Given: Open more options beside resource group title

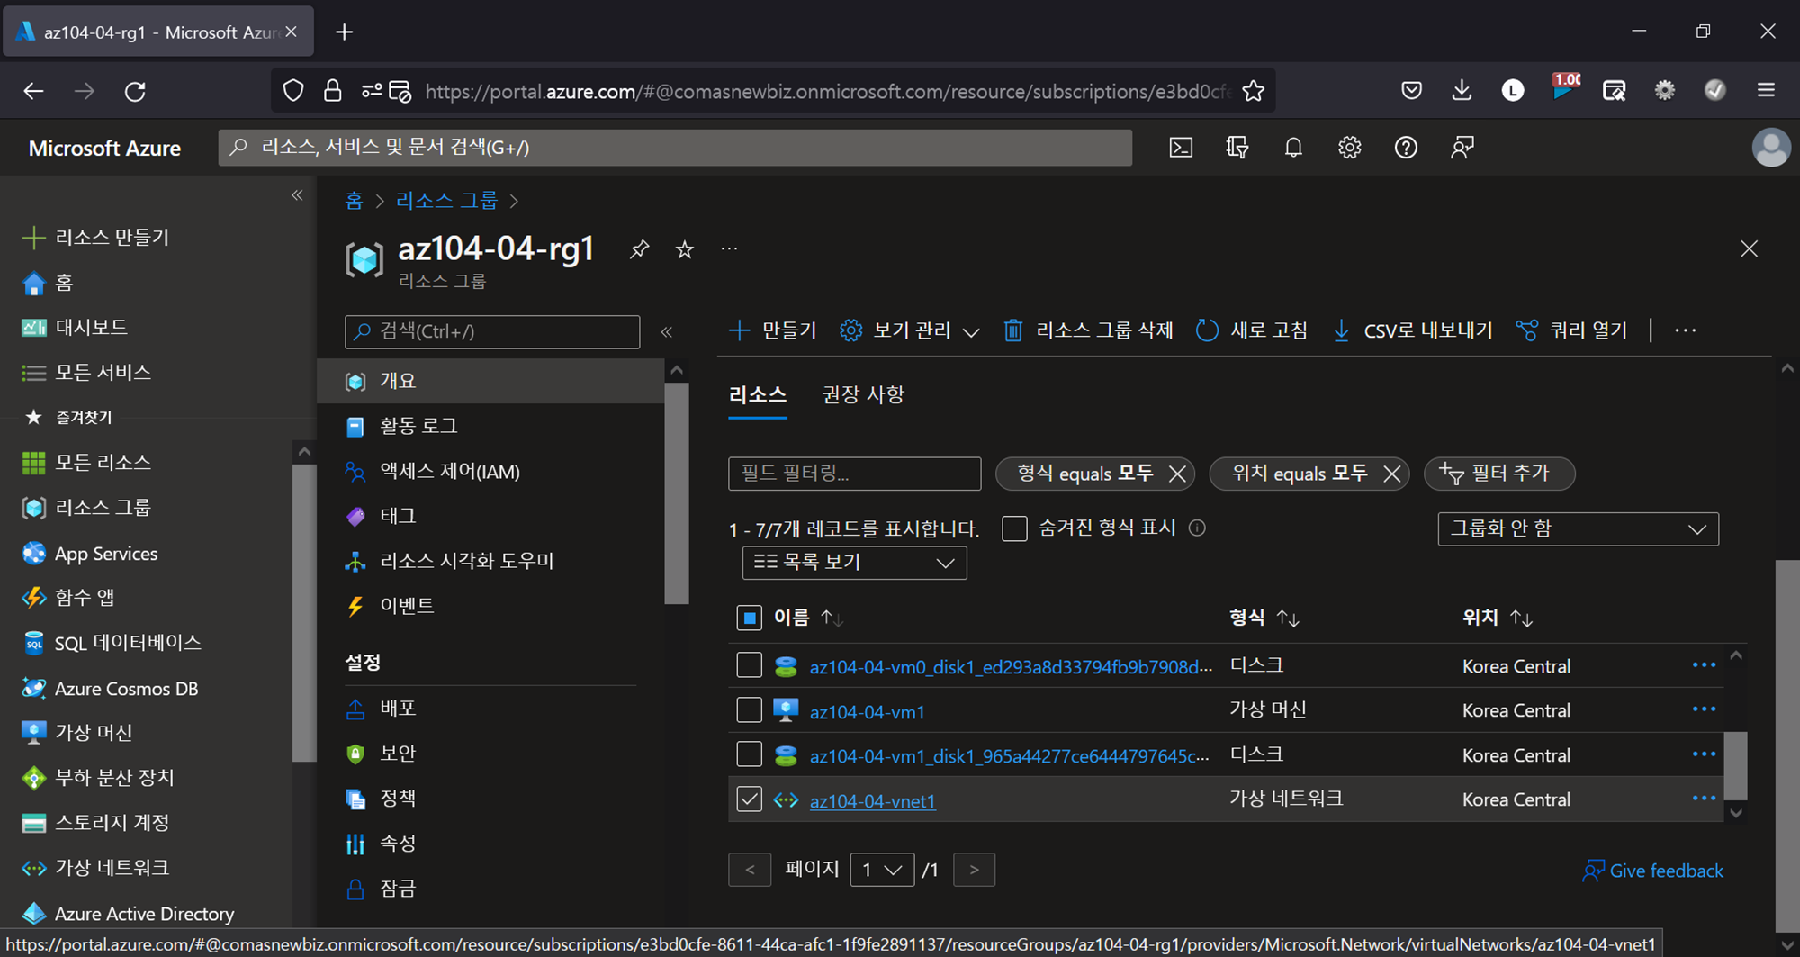Looking at the screenshot, I should (730, 248).
